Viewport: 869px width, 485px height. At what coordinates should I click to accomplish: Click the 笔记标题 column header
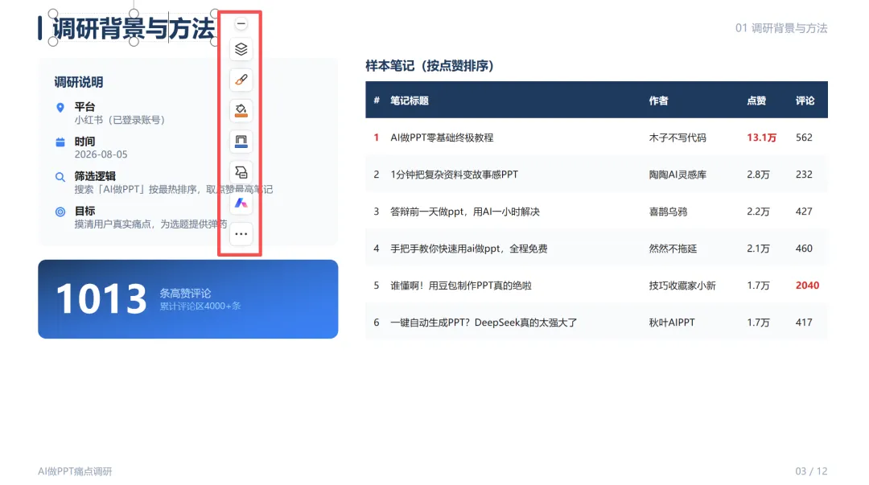[x=410, y=101]
